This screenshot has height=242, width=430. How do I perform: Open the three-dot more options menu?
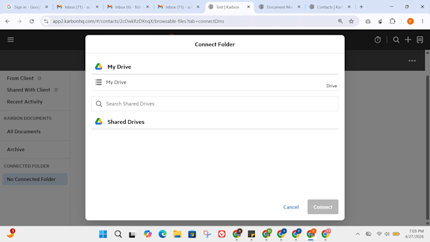tap(412, 61)
